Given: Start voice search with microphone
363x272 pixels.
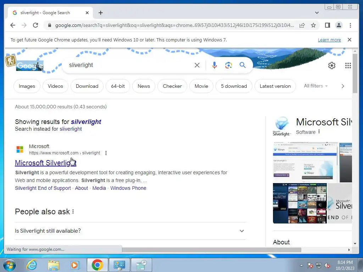Looking at the screenshot, I should tap(214, 65).
